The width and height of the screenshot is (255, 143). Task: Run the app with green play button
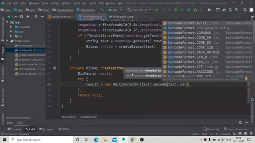tap(157, 10)
